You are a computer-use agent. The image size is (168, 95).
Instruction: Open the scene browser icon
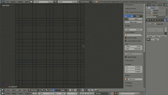tap(56, 2)
